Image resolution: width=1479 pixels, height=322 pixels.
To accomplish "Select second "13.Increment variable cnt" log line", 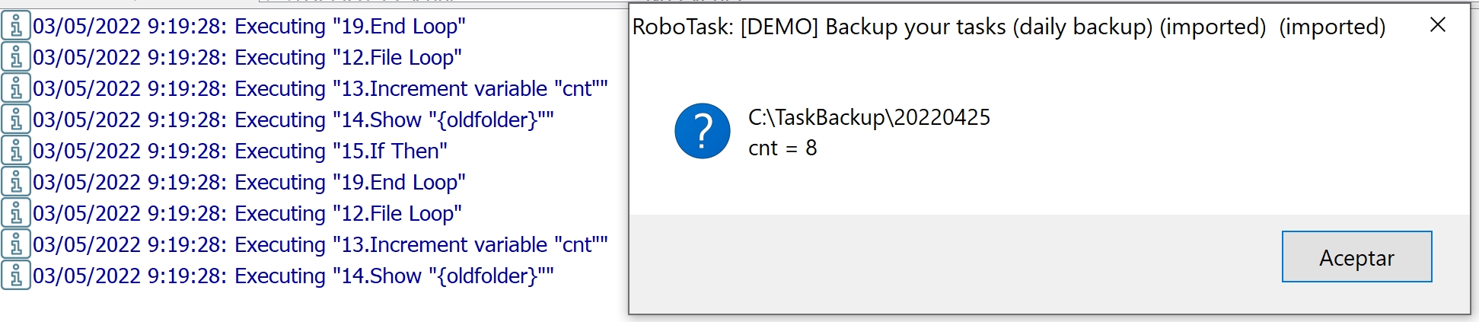I will click(x=320, y=244).
